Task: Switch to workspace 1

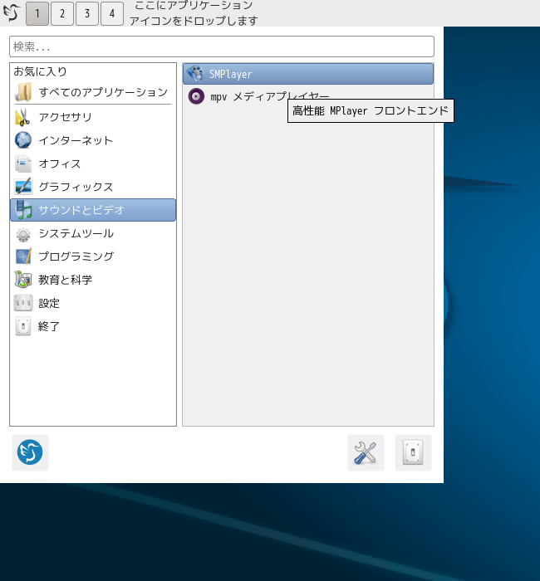Action: 37,13
